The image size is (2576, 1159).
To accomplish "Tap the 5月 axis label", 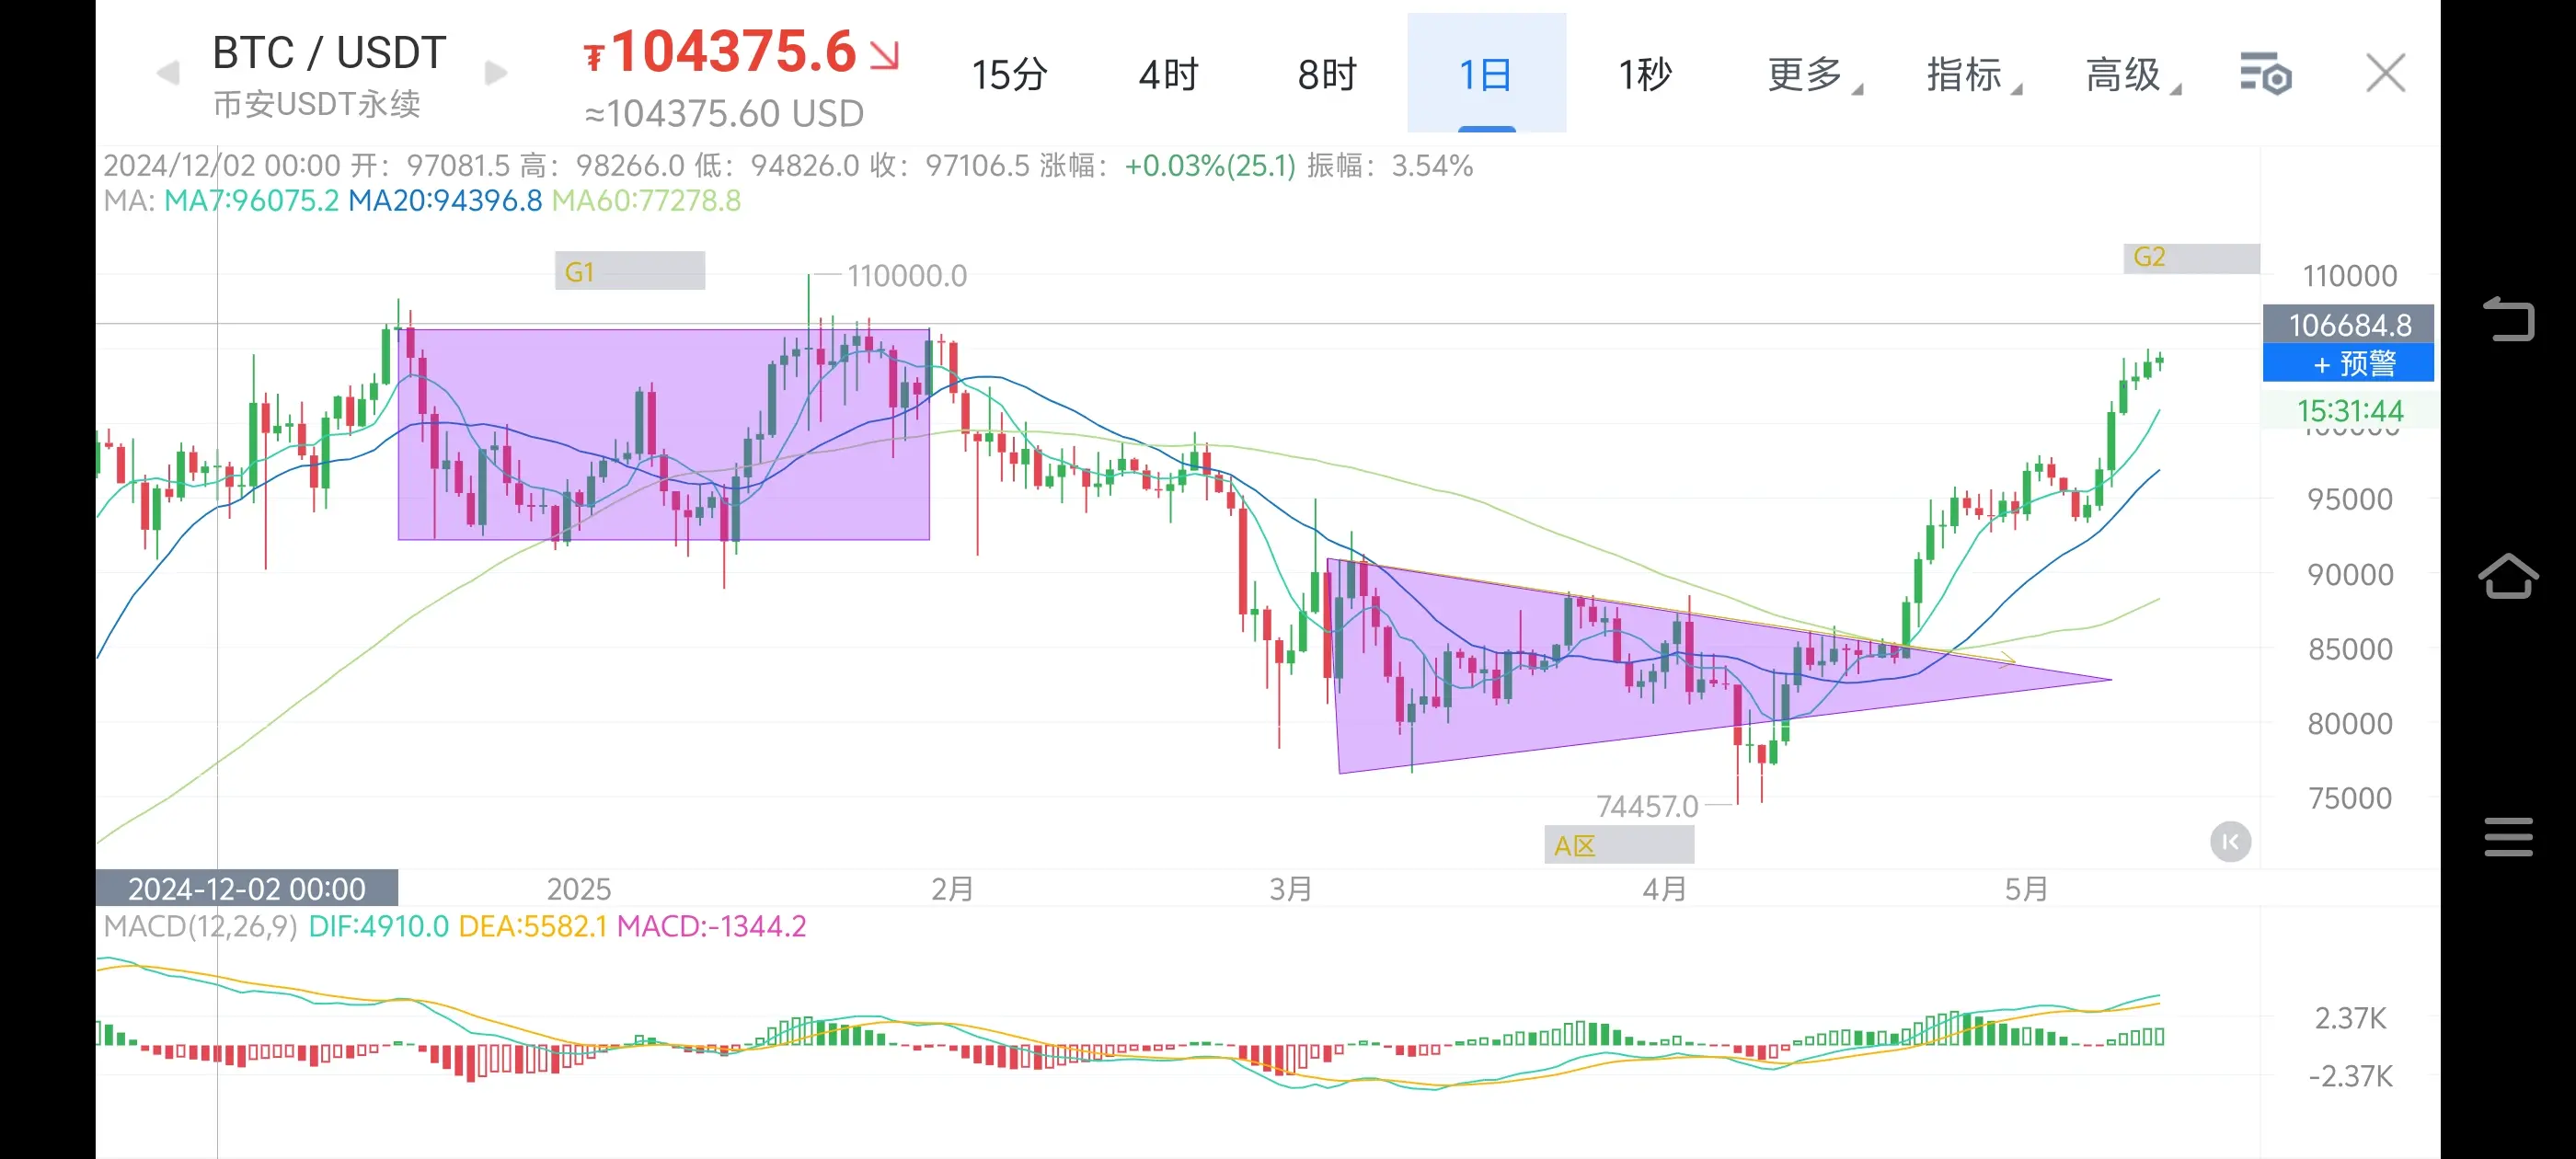I will (x=2026, y=888).
